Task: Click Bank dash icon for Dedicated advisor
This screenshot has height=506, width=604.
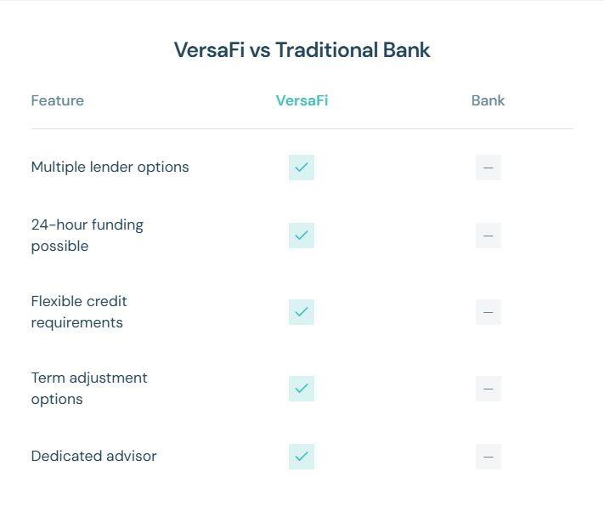Action: [488, 457]
